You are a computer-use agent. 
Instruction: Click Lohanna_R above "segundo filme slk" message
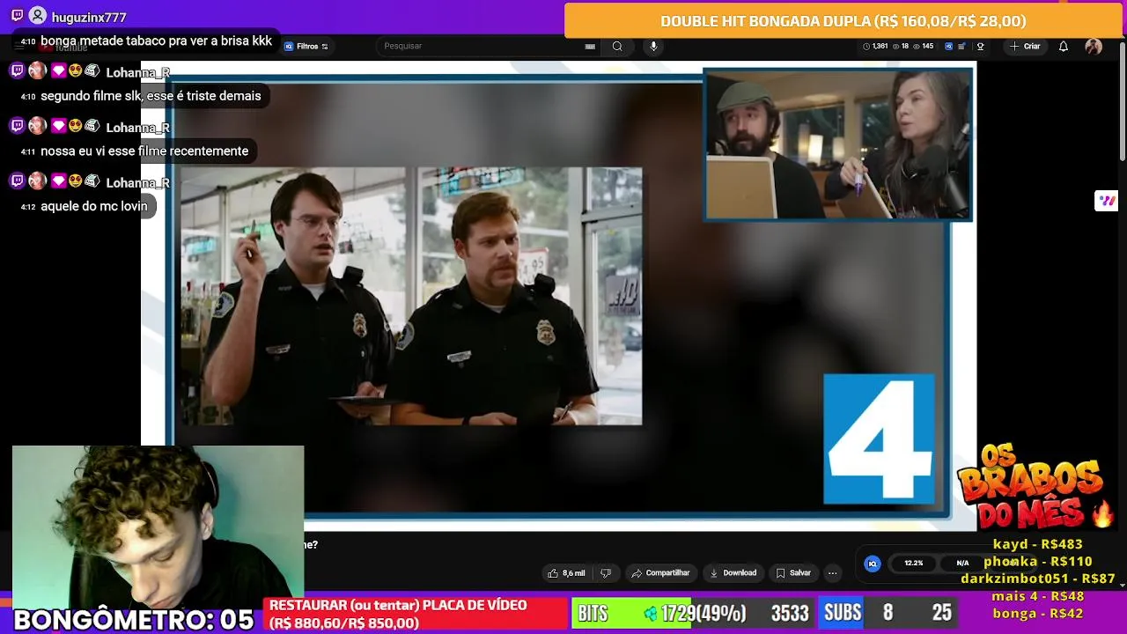click(x=138, y=72)
